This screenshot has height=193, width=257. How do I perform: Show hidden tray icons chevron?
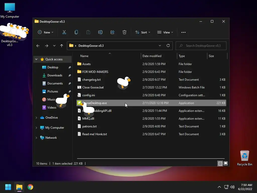pos(219,187)
